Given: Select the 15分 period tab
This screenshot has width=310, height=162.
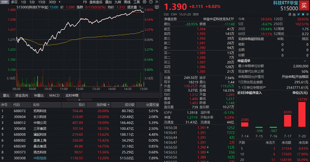Looking at the screenshot, I should [x=42, y=2].
